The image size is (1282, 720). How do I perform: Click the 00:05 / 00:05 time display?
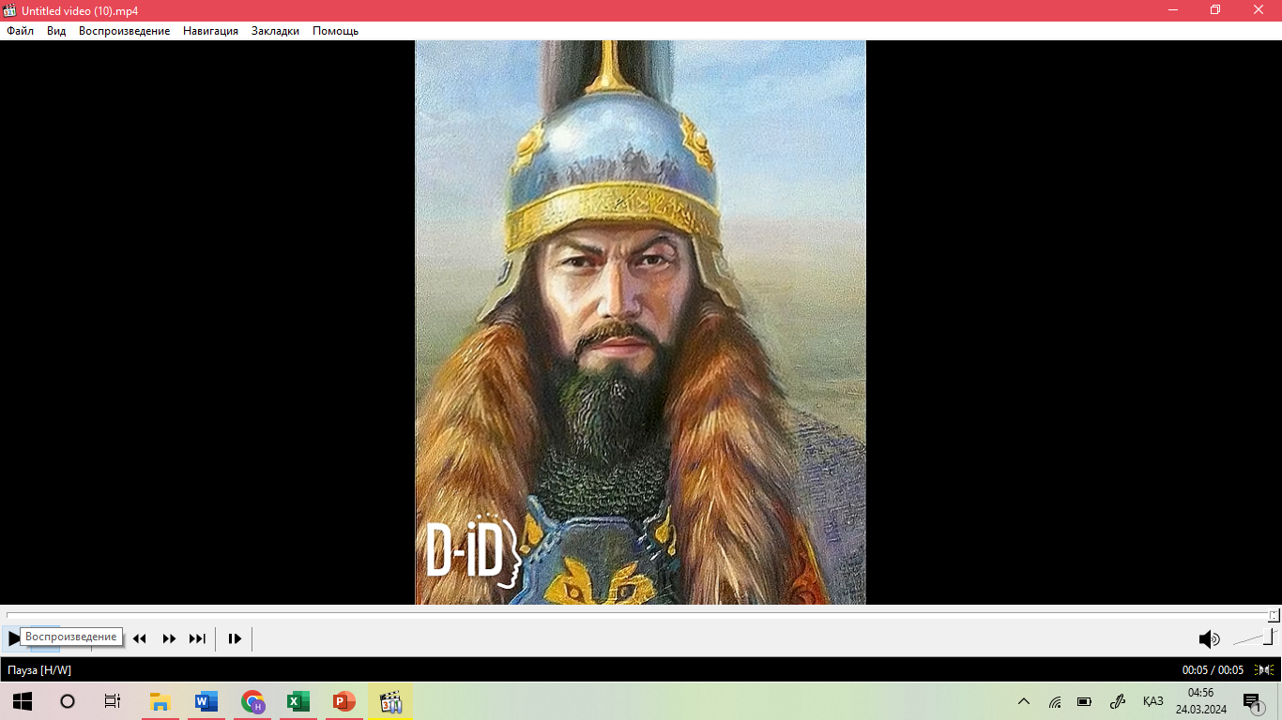tap(1213, 669)
